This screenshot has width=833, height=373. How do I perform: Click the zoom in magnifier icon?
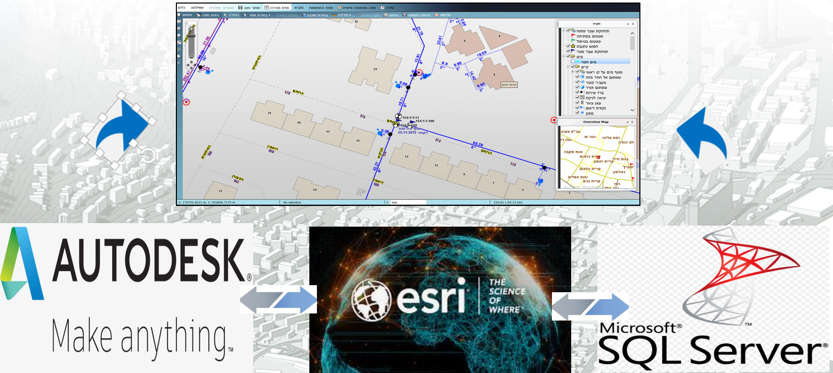pyautogui.click(x=179, y=29)
